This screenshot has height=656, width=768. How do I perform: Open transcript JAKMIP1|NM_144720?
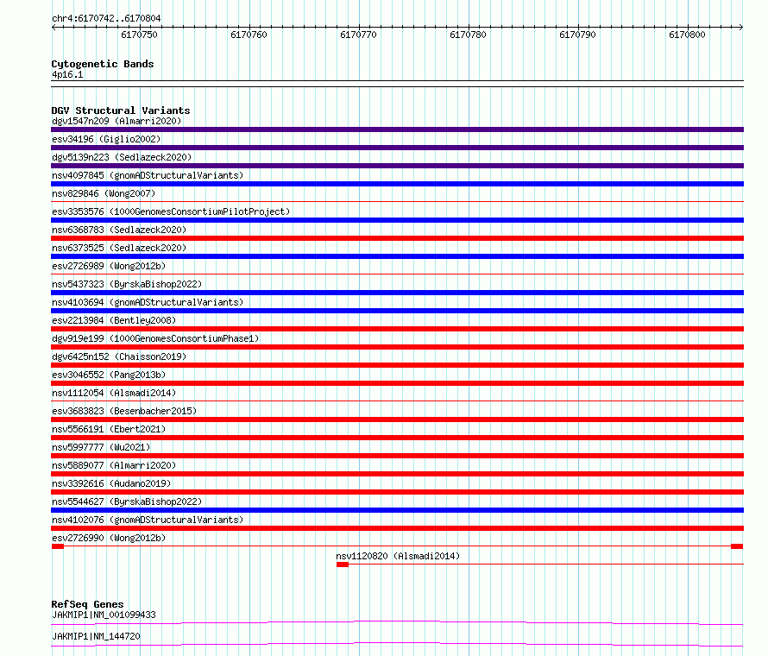[96, 636]
